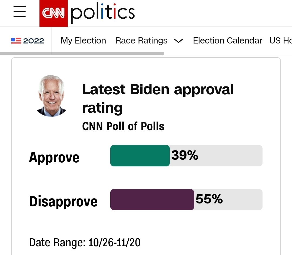Click the gray horizontal nav scrollbar

pos(82,53)
